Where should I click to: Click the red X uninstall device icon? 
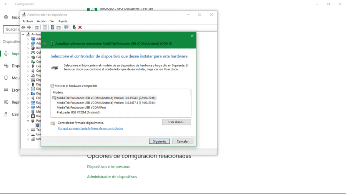(80, 27)
